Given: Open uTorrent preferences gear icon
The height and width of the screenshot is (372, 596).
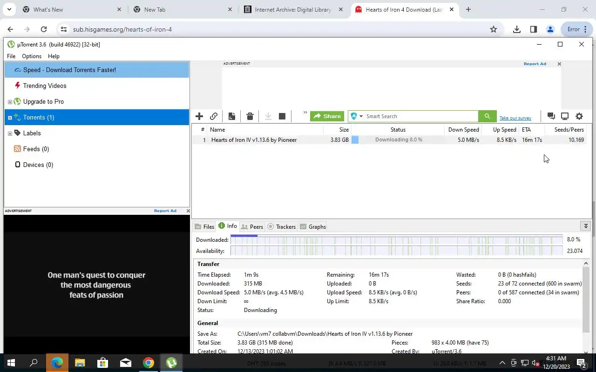Looking at the screenshot, I should 579,116.
